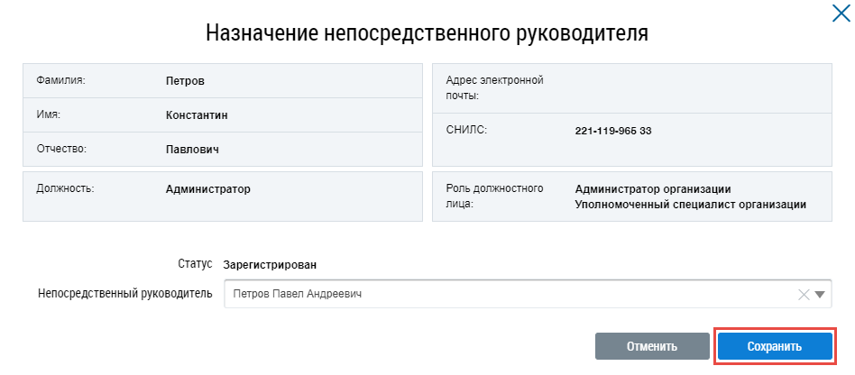Click the Непосредственный руководитель field label
The width and height of the screenshot is (855, 375).
(124, 294)
